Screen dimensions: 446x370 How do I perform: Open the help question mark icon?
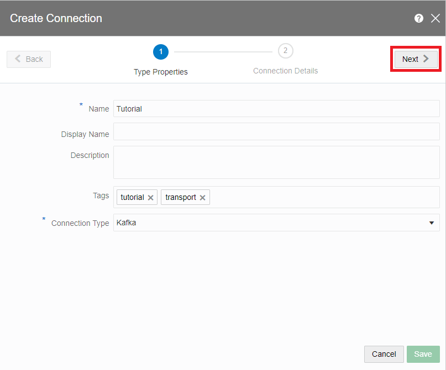click(x=419, y=18)
